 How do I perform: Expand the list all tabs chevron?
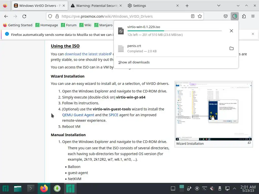pos(219,6)
